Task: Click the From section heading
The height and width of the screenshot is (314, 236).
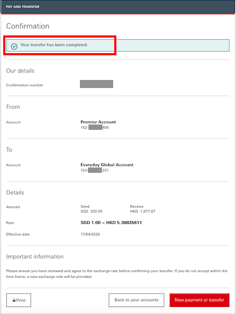Action: coord(13,107)
